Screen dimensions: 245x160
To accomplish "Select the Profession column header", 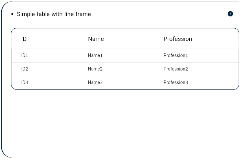I will [178, 39].
